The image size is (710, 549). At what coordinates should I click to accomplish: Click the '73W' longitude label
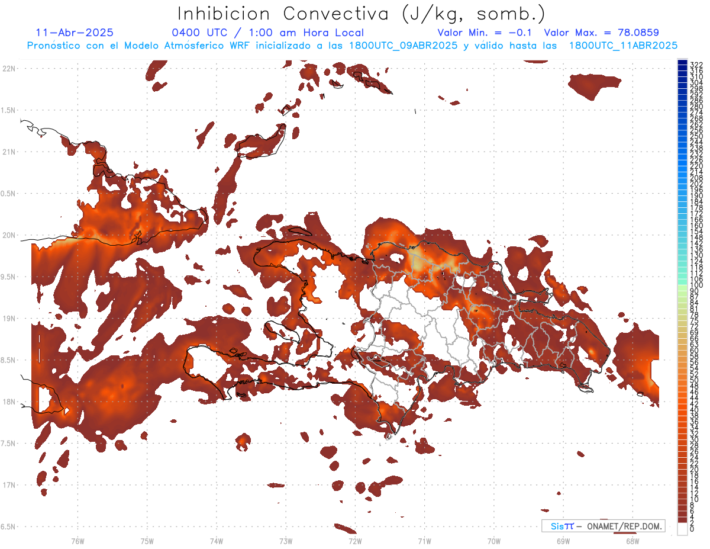pos(286,541)
